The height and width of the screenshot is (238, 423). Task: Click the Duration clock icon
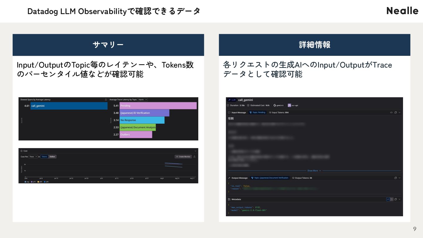(228, 105)
